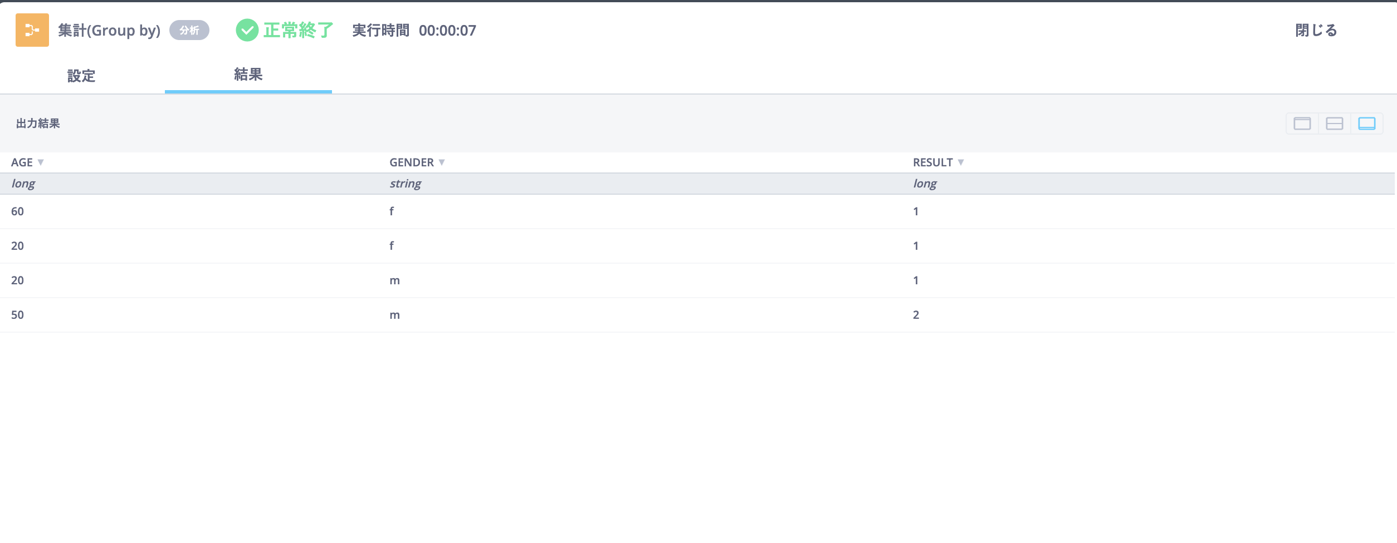
Task: Select the split horizontal layout icon
Action: click(x=1334, y=124)
